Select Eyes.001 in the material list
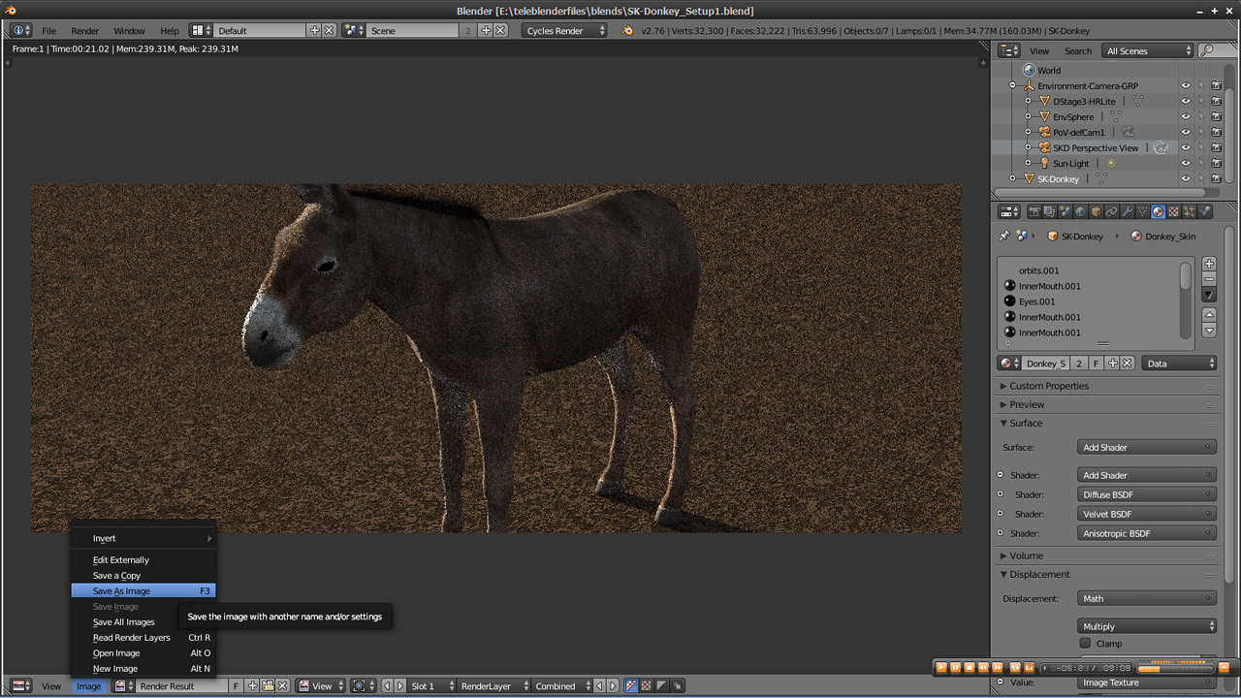 [x=1036, y=301]
